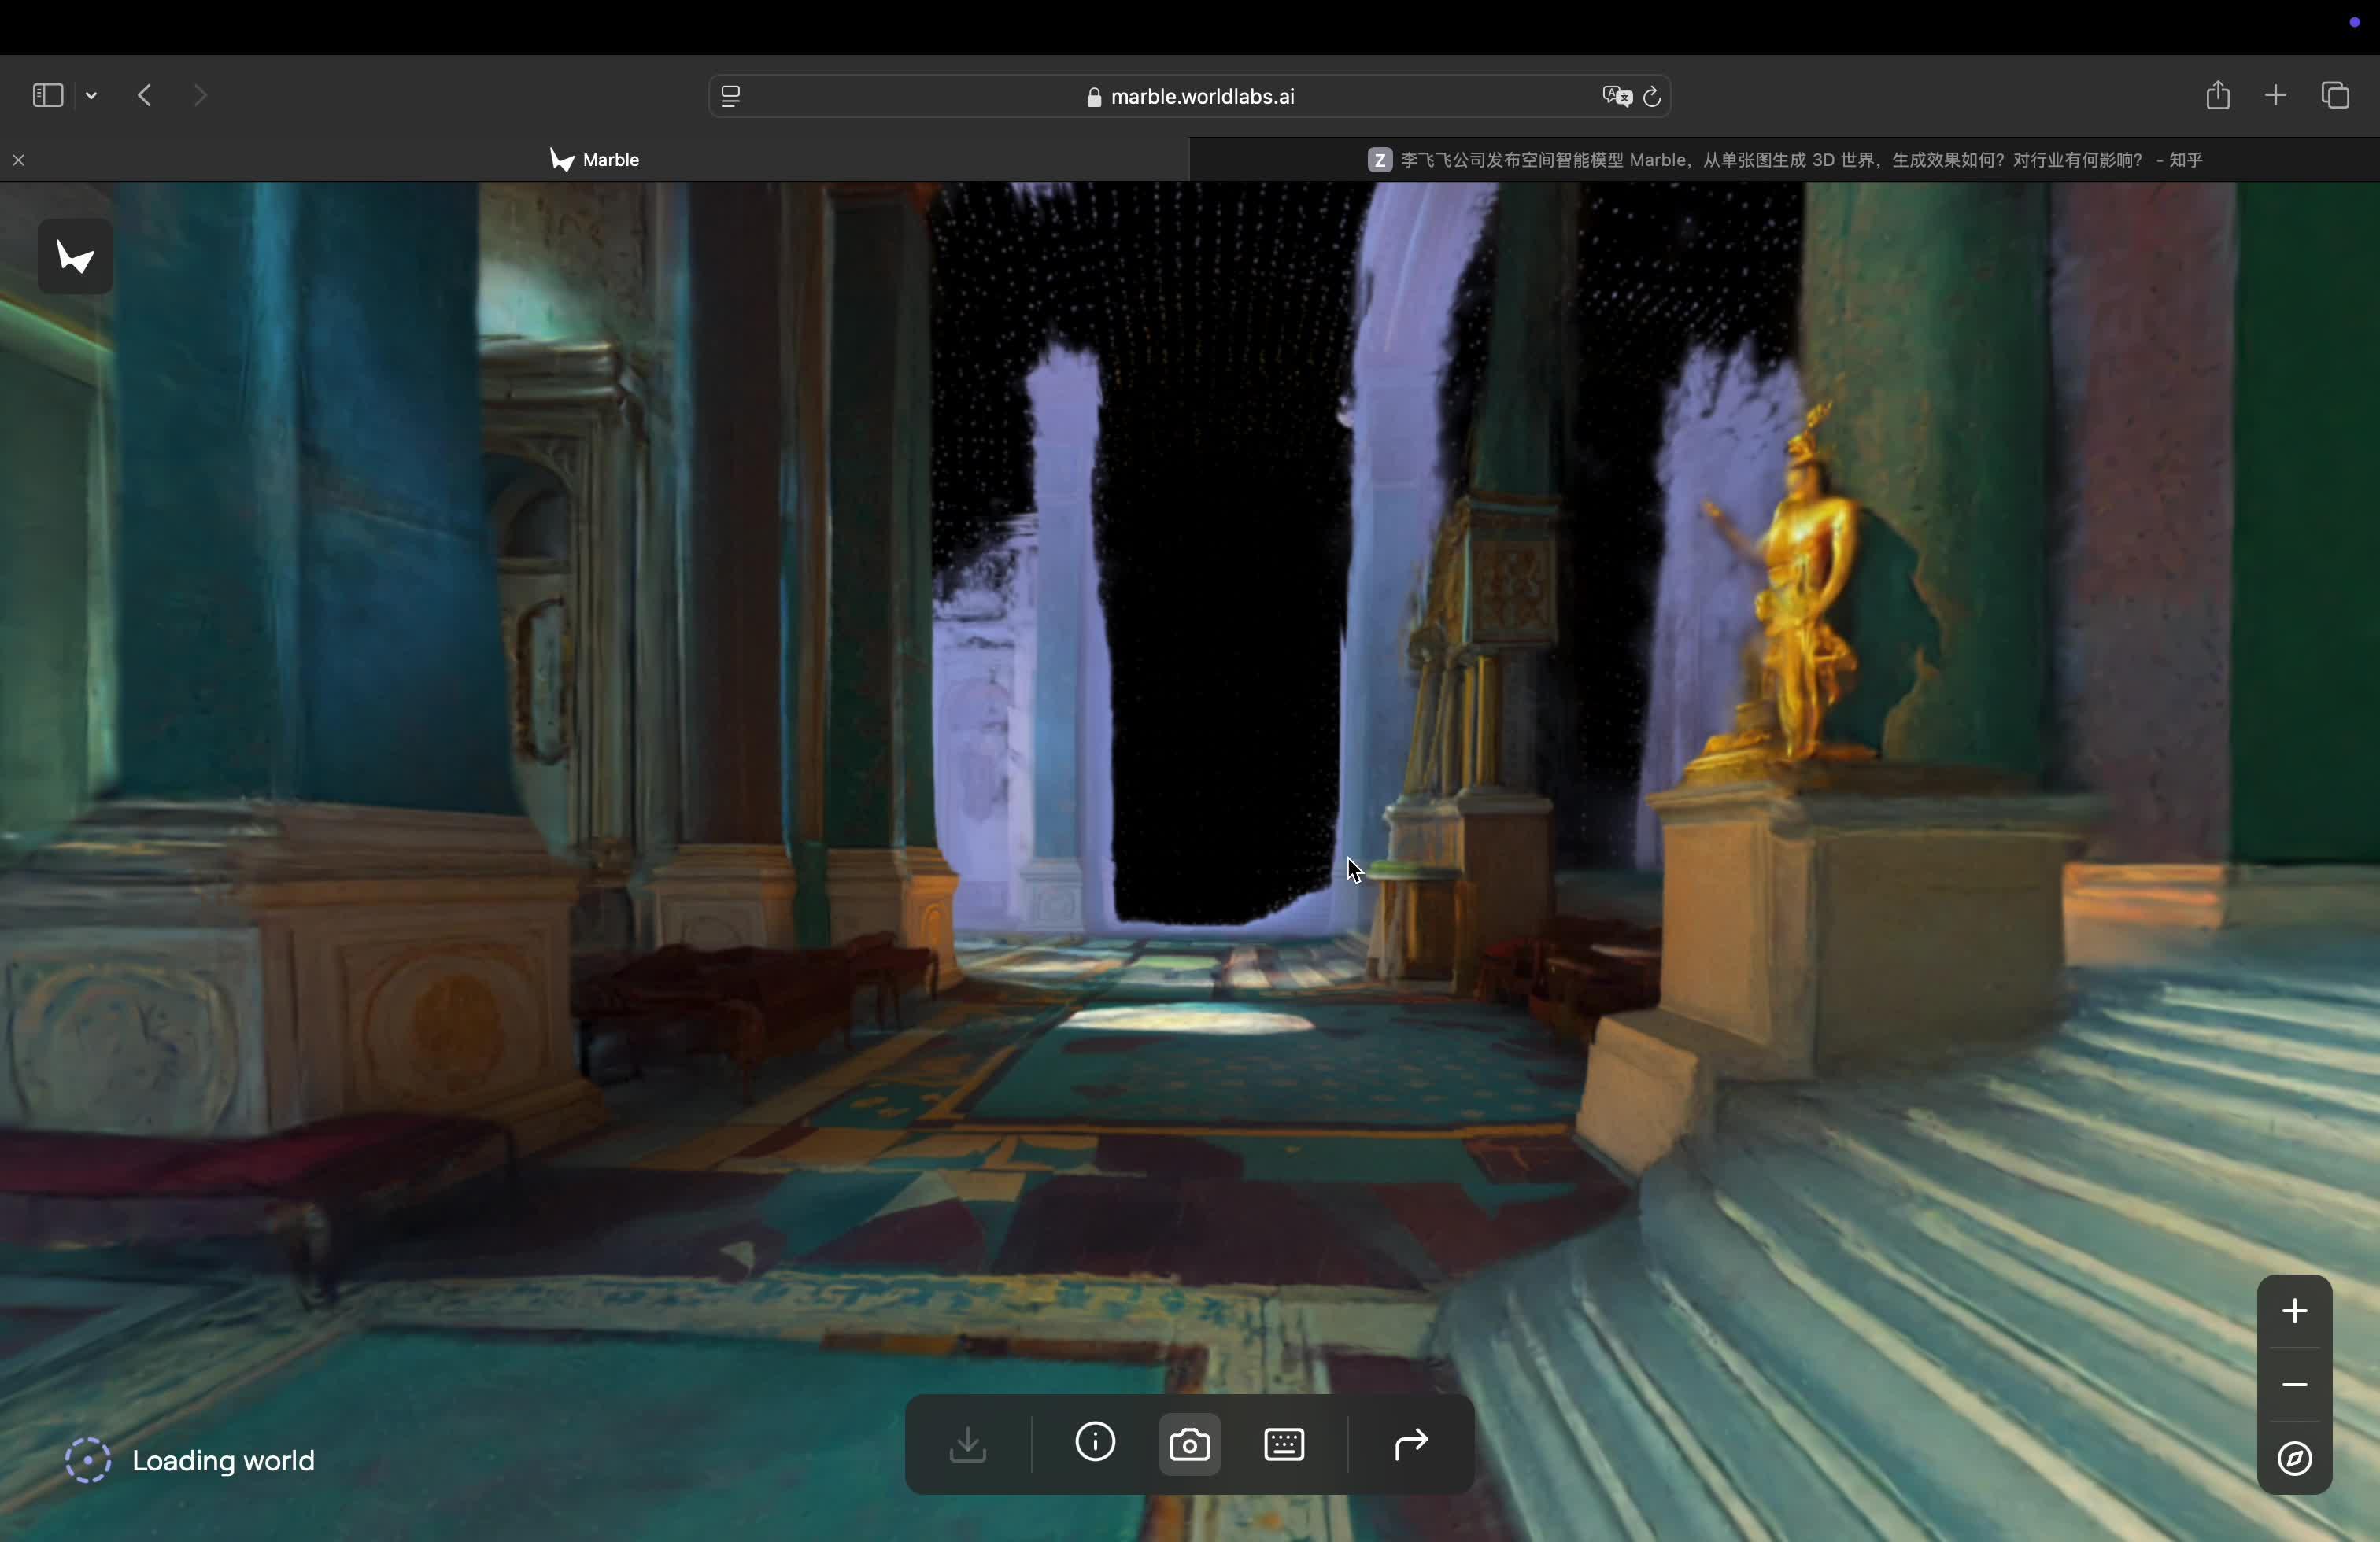Click the forward navigation arrow
This screenshot has width=2380, height=1542.
(201, 95)
